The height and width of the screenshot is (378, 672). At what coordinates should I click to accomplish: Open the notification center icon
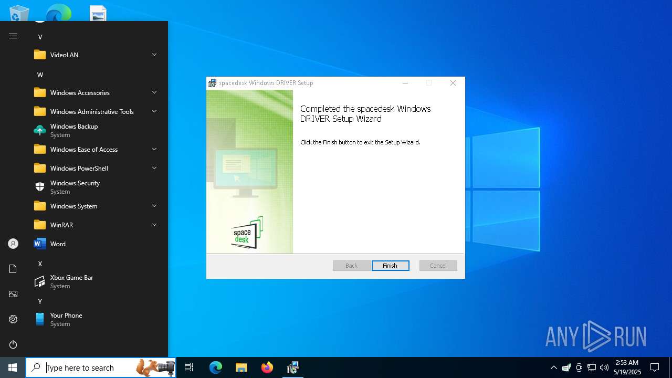point(655,367)
